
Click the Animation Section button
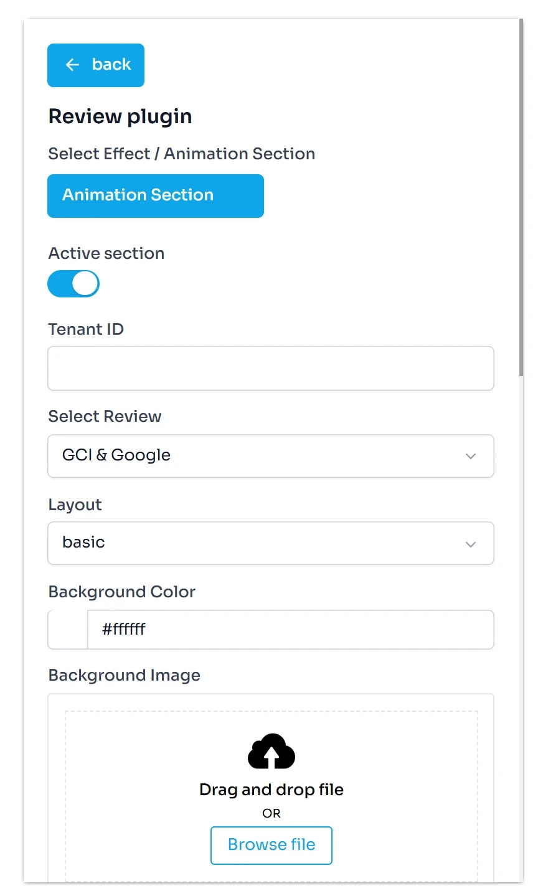pyautogui.click(x=156, y=196)
